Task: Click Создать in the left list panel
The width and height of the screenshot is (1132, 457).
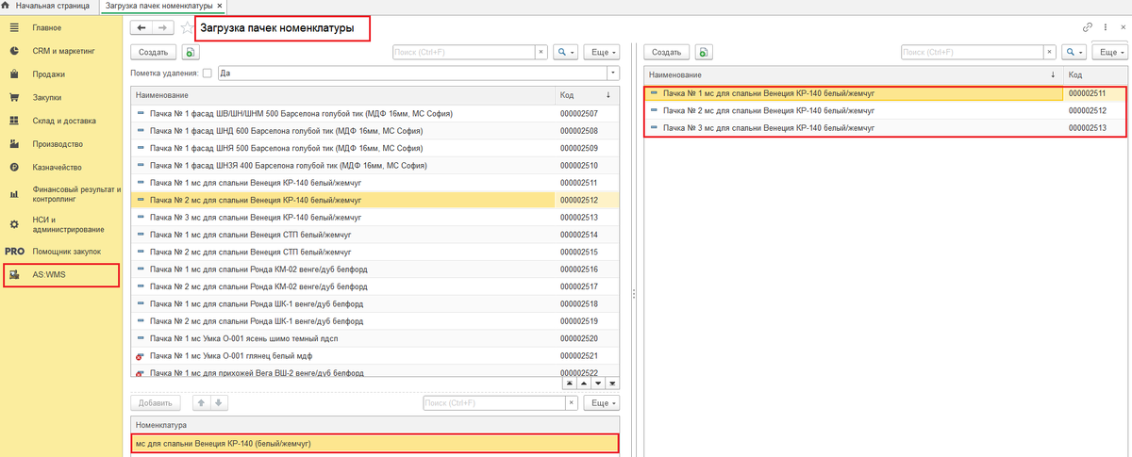Action: (153, 52)
